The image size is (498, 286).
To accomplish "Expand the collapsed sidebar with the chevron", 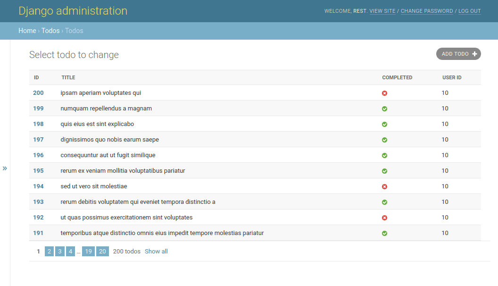I will click(x=5, y=168).
